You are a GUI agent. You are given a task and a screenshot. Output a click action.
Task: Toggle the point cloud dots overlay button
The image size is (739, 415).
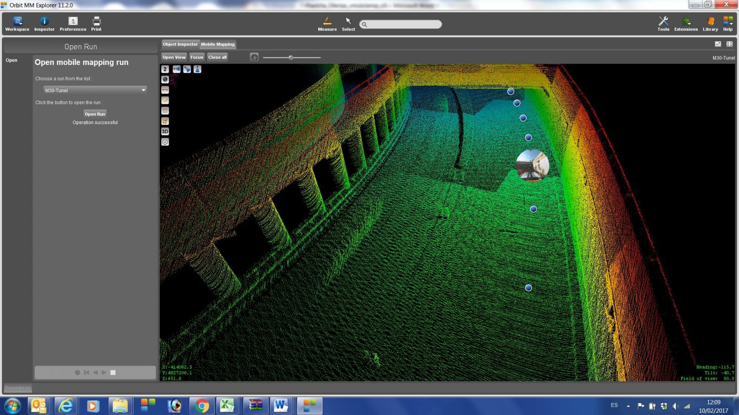click(x=165, y=111)
